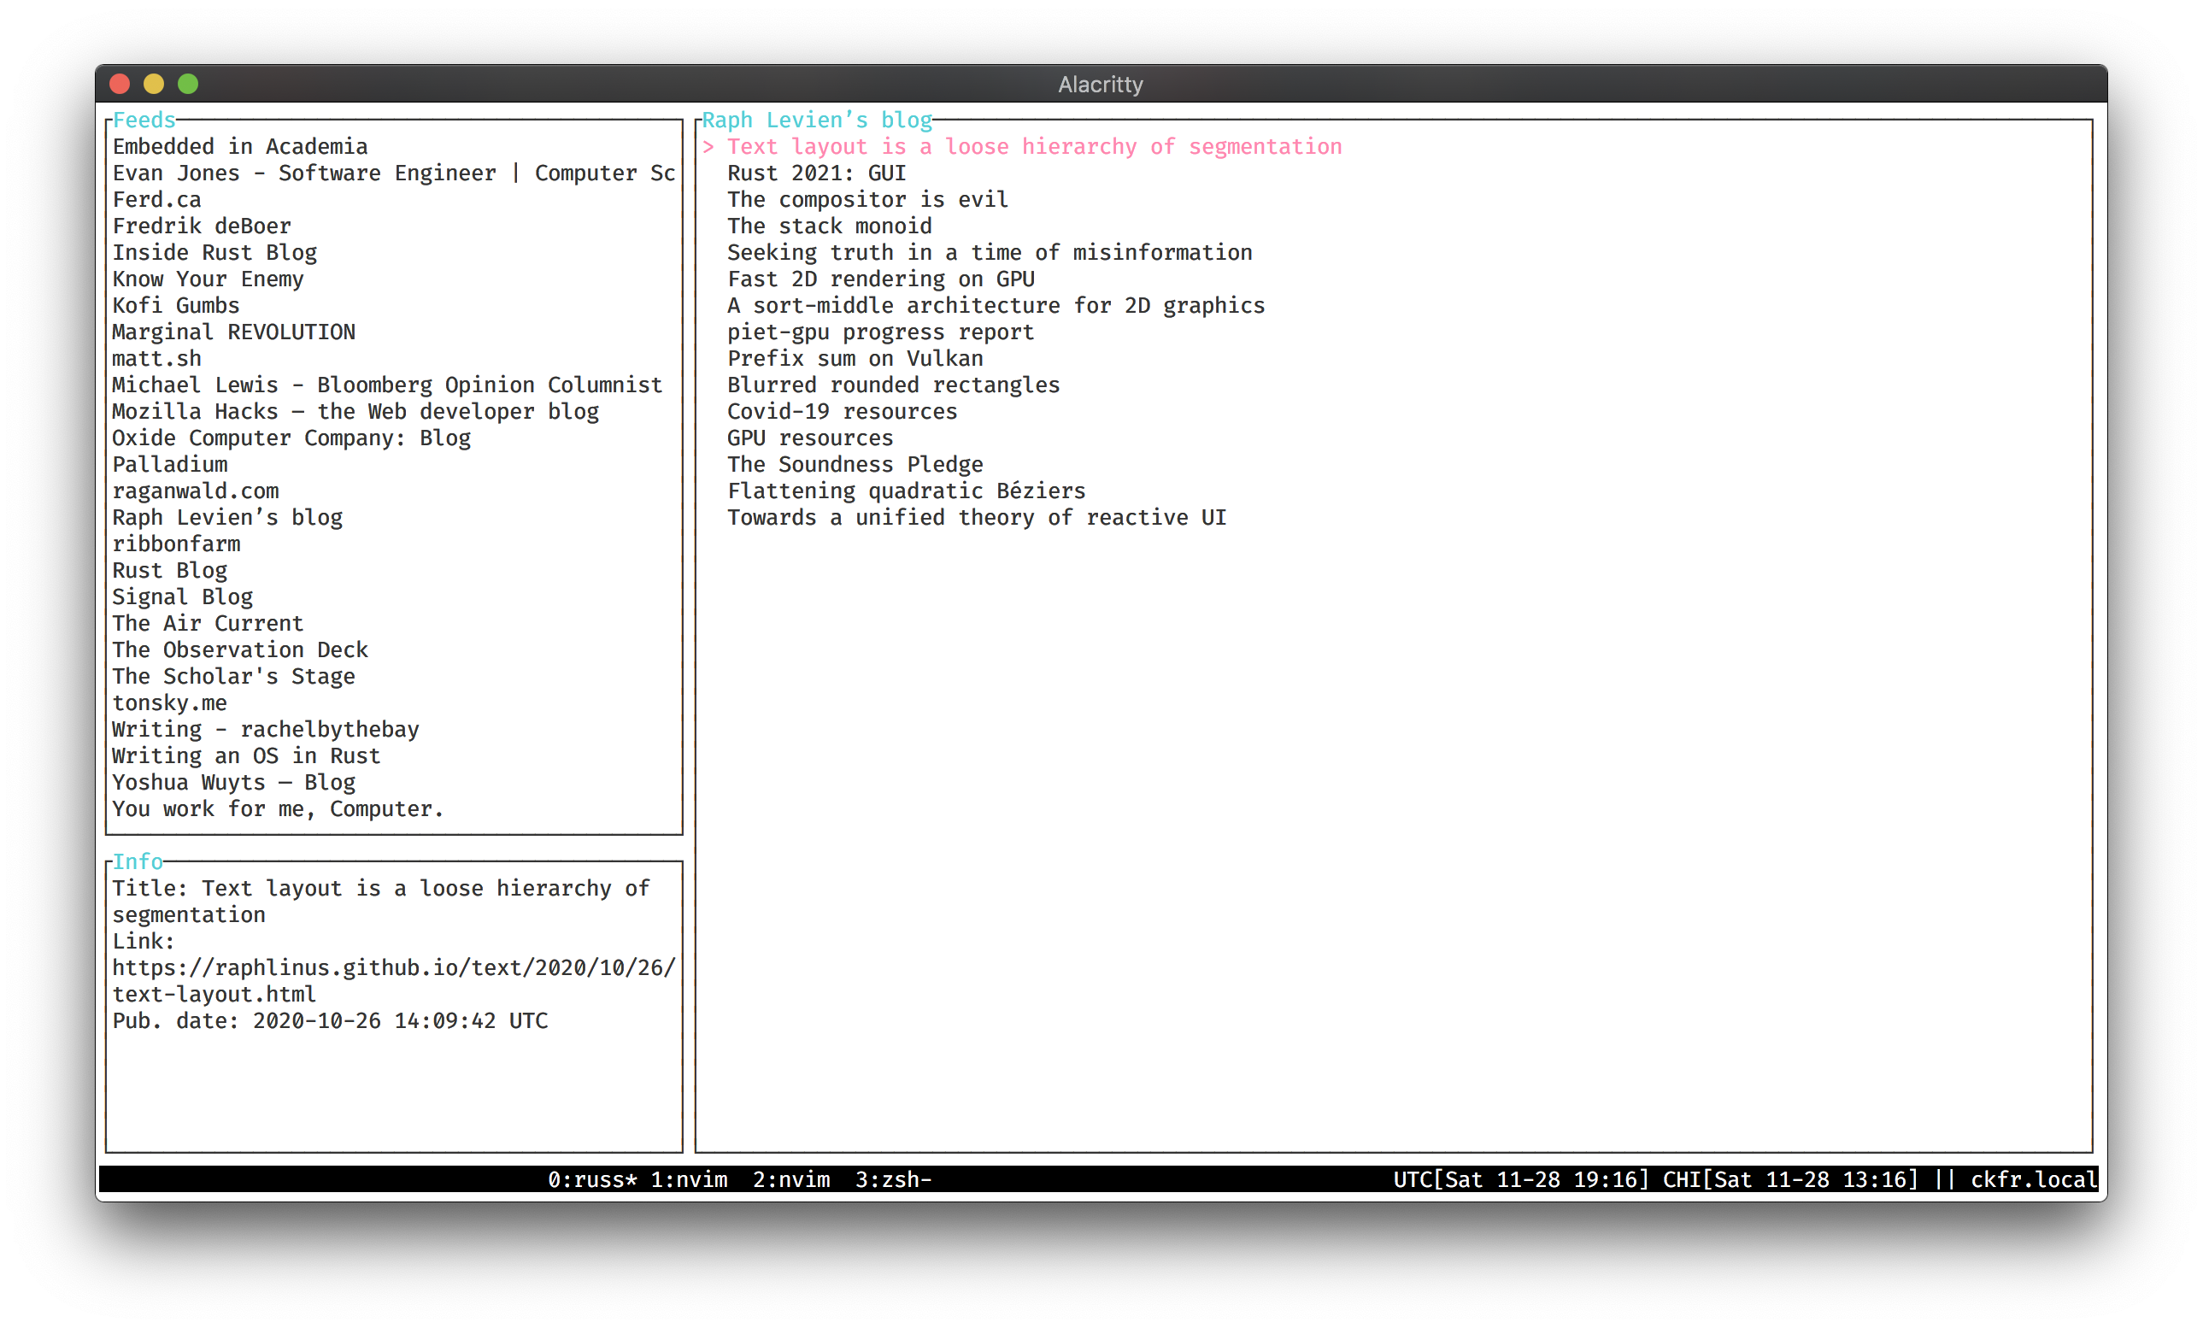Open the tonsky.me feed

[x=169, y=703]
